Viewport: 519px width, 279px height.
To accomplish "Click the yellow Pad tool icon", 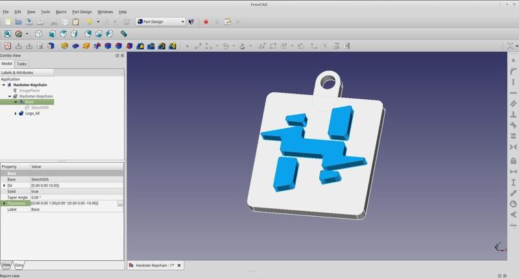I will 65,46.
